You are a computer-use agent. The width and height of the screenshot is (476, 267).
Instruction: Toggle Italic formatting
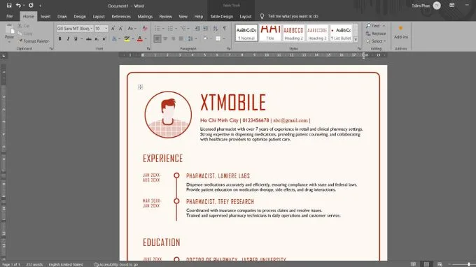(x=68, y=39)
